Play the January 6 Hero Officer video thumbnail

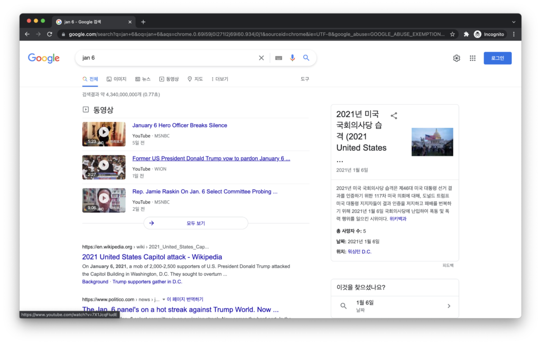coord(104,132)
